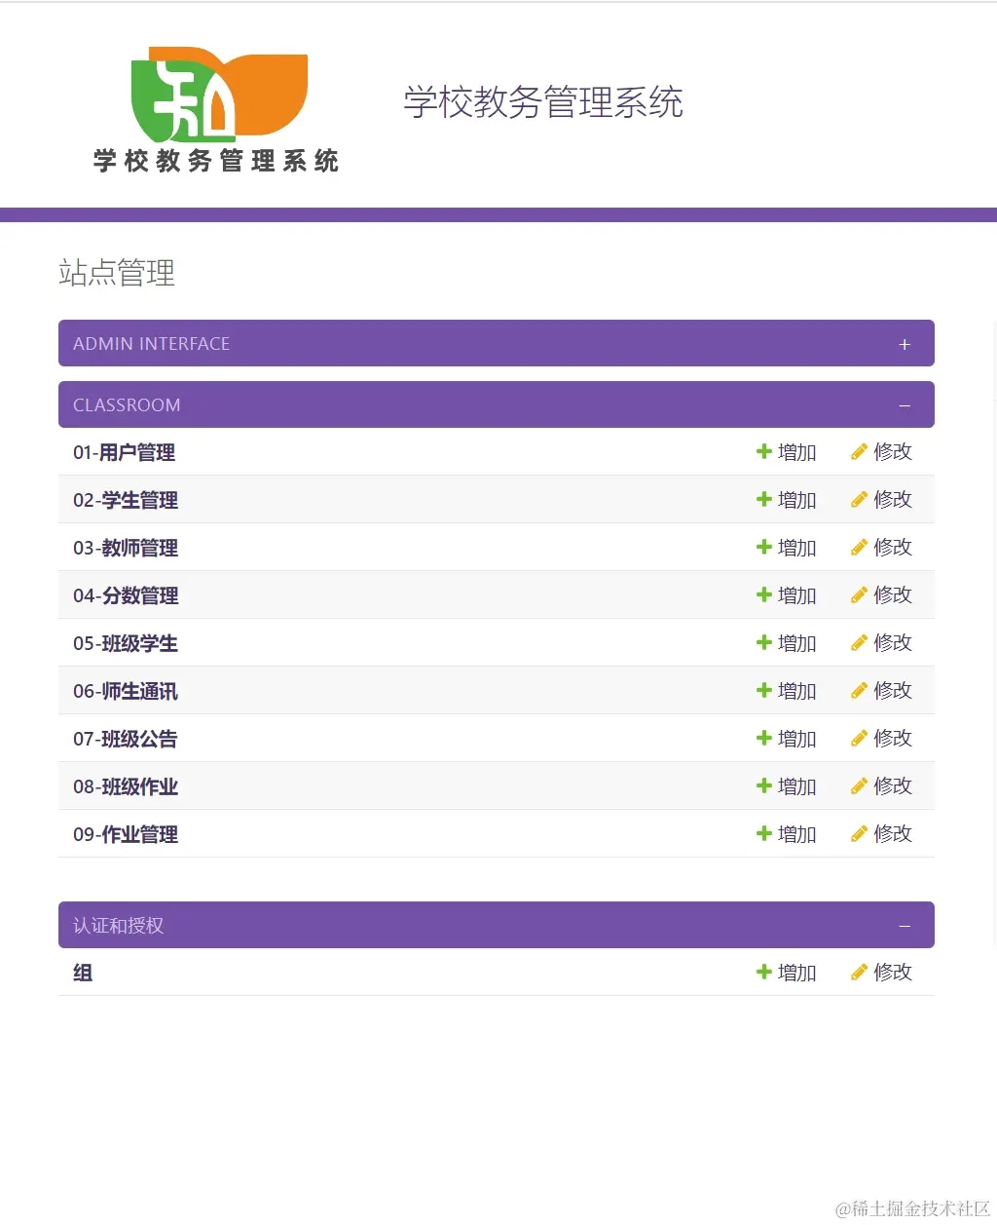
Task: Click the green plus icon for 09-作业管理
Action: pos(764,833)
